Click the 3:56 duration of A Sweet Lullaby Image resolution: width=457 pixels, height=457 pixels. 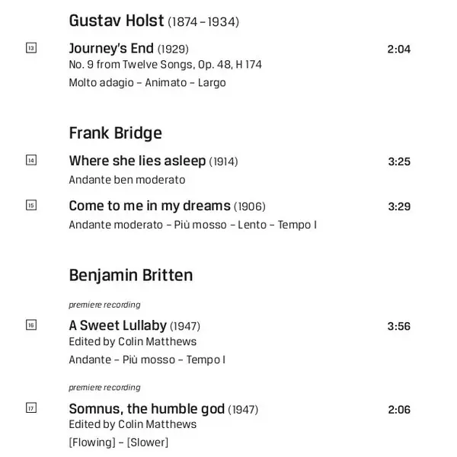tap(398, 327)
